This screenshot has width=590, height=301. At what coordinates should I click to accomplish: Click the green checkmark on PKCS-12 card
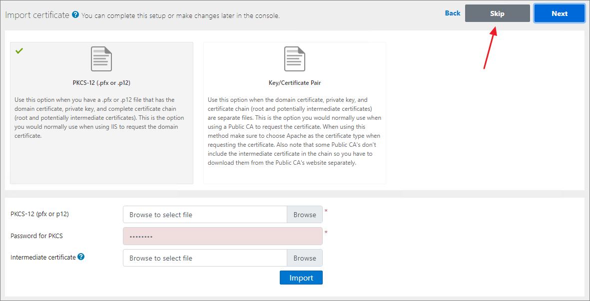[x=19, y=51]
